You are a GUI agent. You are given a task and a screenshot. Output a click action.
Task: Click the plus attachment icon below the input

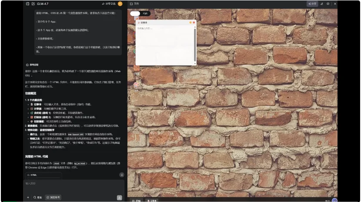pyautogui.click(x=28, y=197)
